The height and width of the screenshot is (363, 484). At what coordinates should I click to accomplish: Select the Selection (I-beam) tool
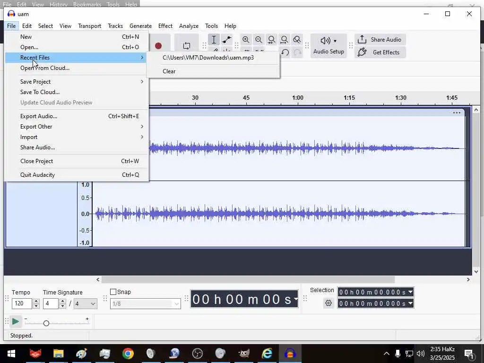coord(214,40)
